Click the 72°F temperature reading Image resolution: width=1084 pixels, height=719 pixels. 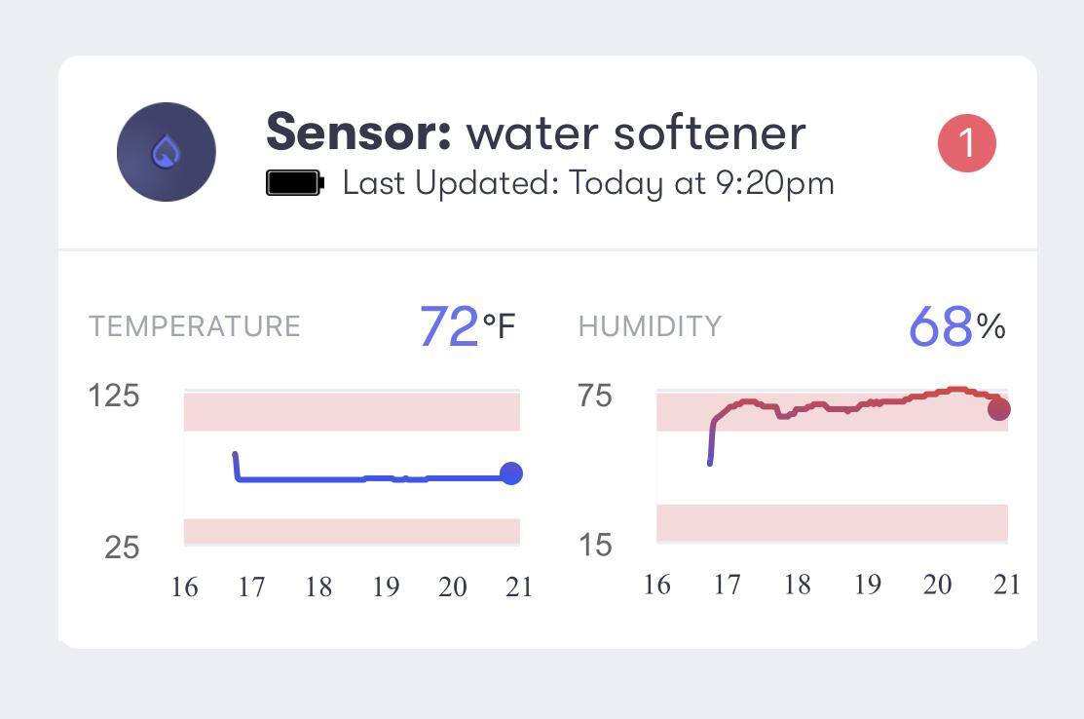pyautogui.click(x=466, y=326)
